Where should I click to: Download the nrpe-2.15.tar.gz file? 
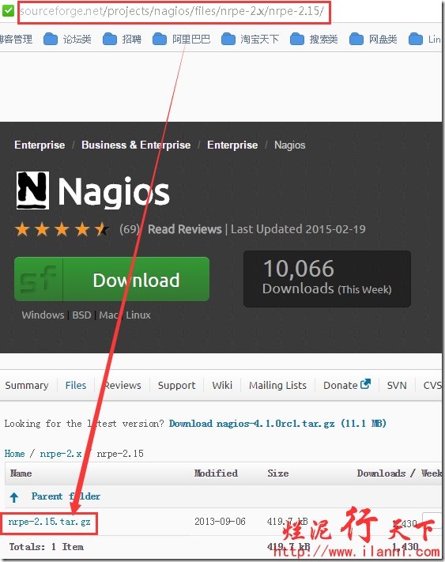point(50,522)
